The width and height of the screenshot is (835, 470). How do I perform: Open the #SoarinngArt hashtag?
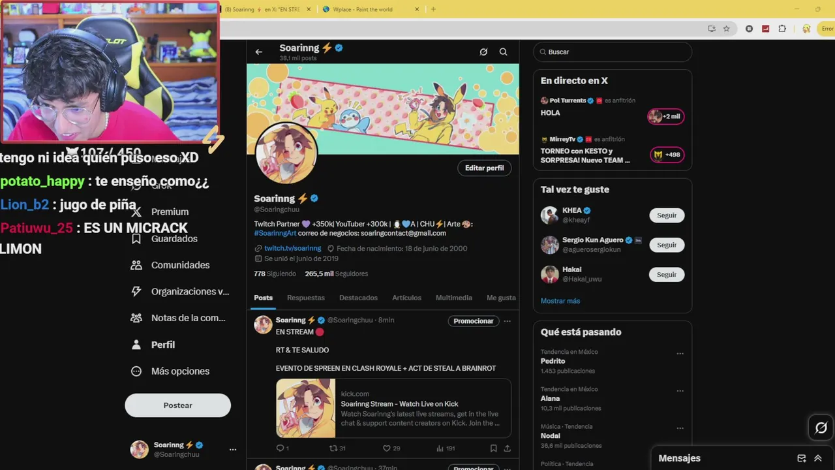tap(275, 233)
